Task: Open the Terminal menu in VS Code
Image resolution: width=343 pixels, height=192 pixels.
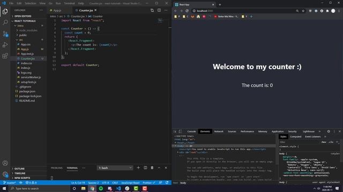Action: 69,3
